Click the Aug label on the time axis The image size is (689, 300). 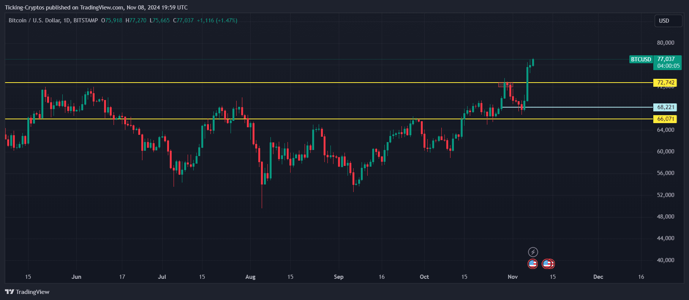250,277
